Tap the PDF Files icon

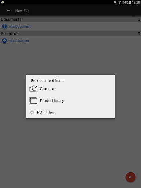pyautogui.click(x=32, y=112)
